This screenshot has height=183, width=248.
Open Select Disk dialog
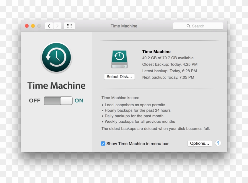coord(119,76)
